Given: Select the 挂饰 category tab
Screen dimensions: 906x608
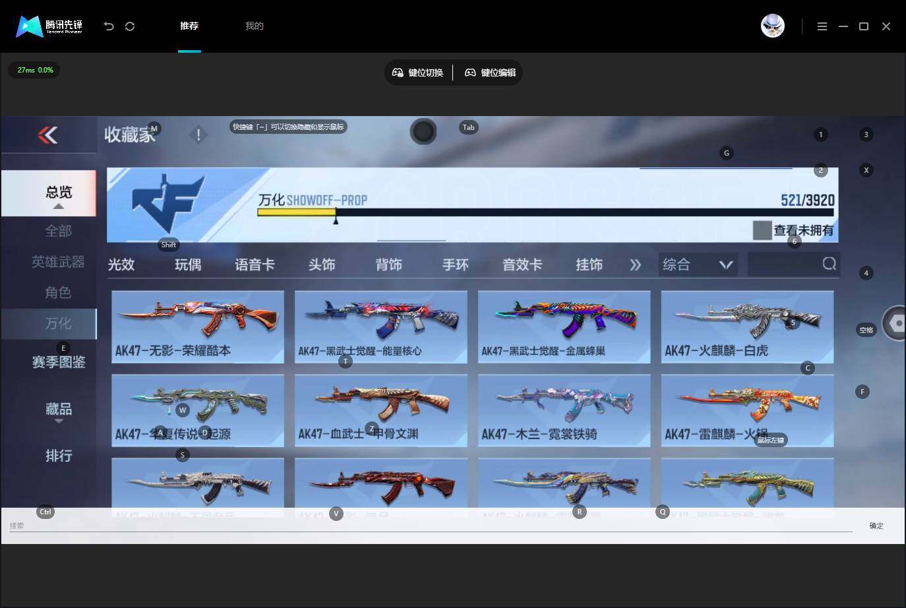Looking at the screenshot, I should 589,264.
